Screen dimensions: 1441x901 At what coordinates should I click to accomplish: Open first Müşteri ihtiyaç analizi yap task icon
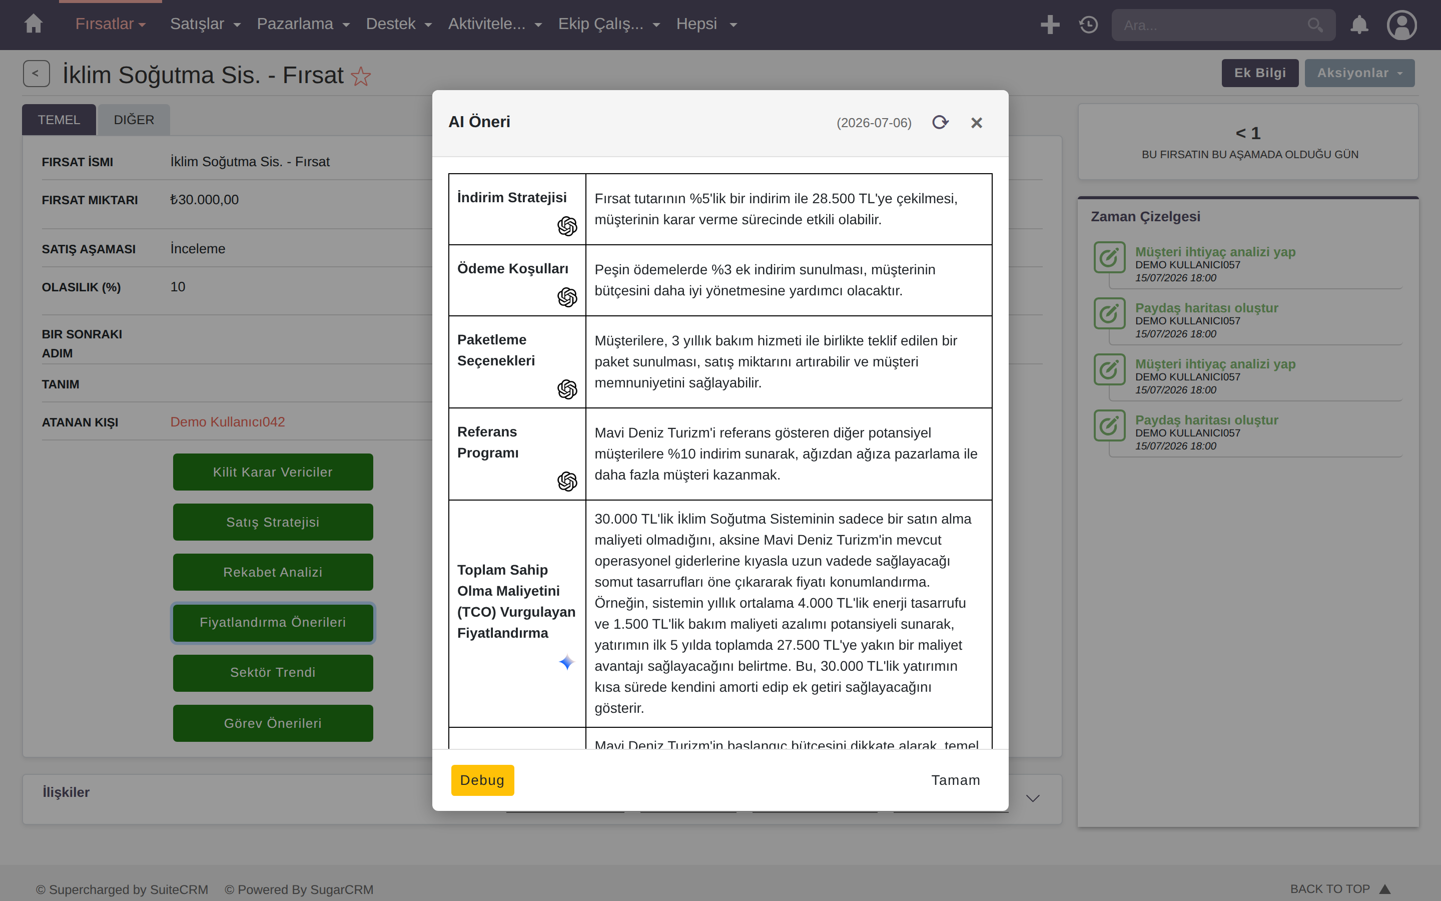coord(1109,257)
